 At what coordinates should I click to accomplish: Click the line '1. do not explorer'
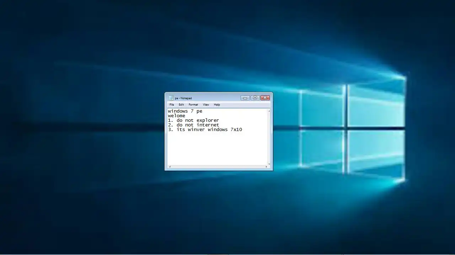tap(194, 120)
